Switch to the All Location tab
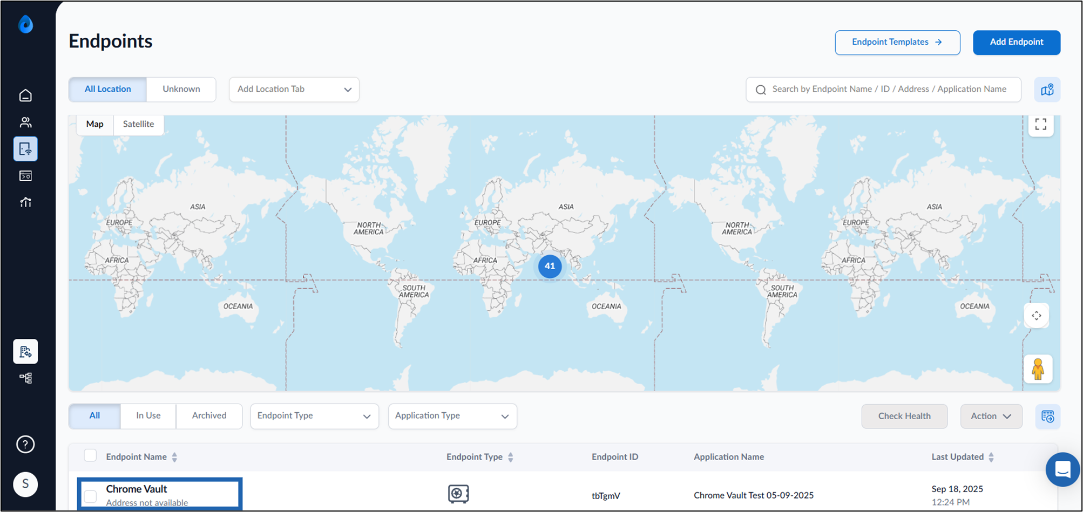This screenshot has height=512, width=1083. point(107,90)
